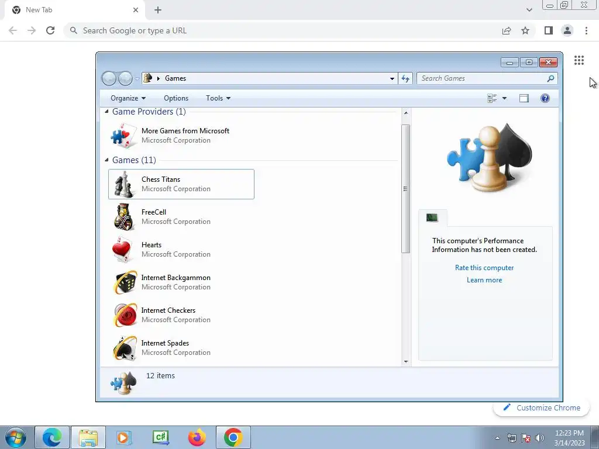
Task: Click the Learn more link
Action: 484,280
